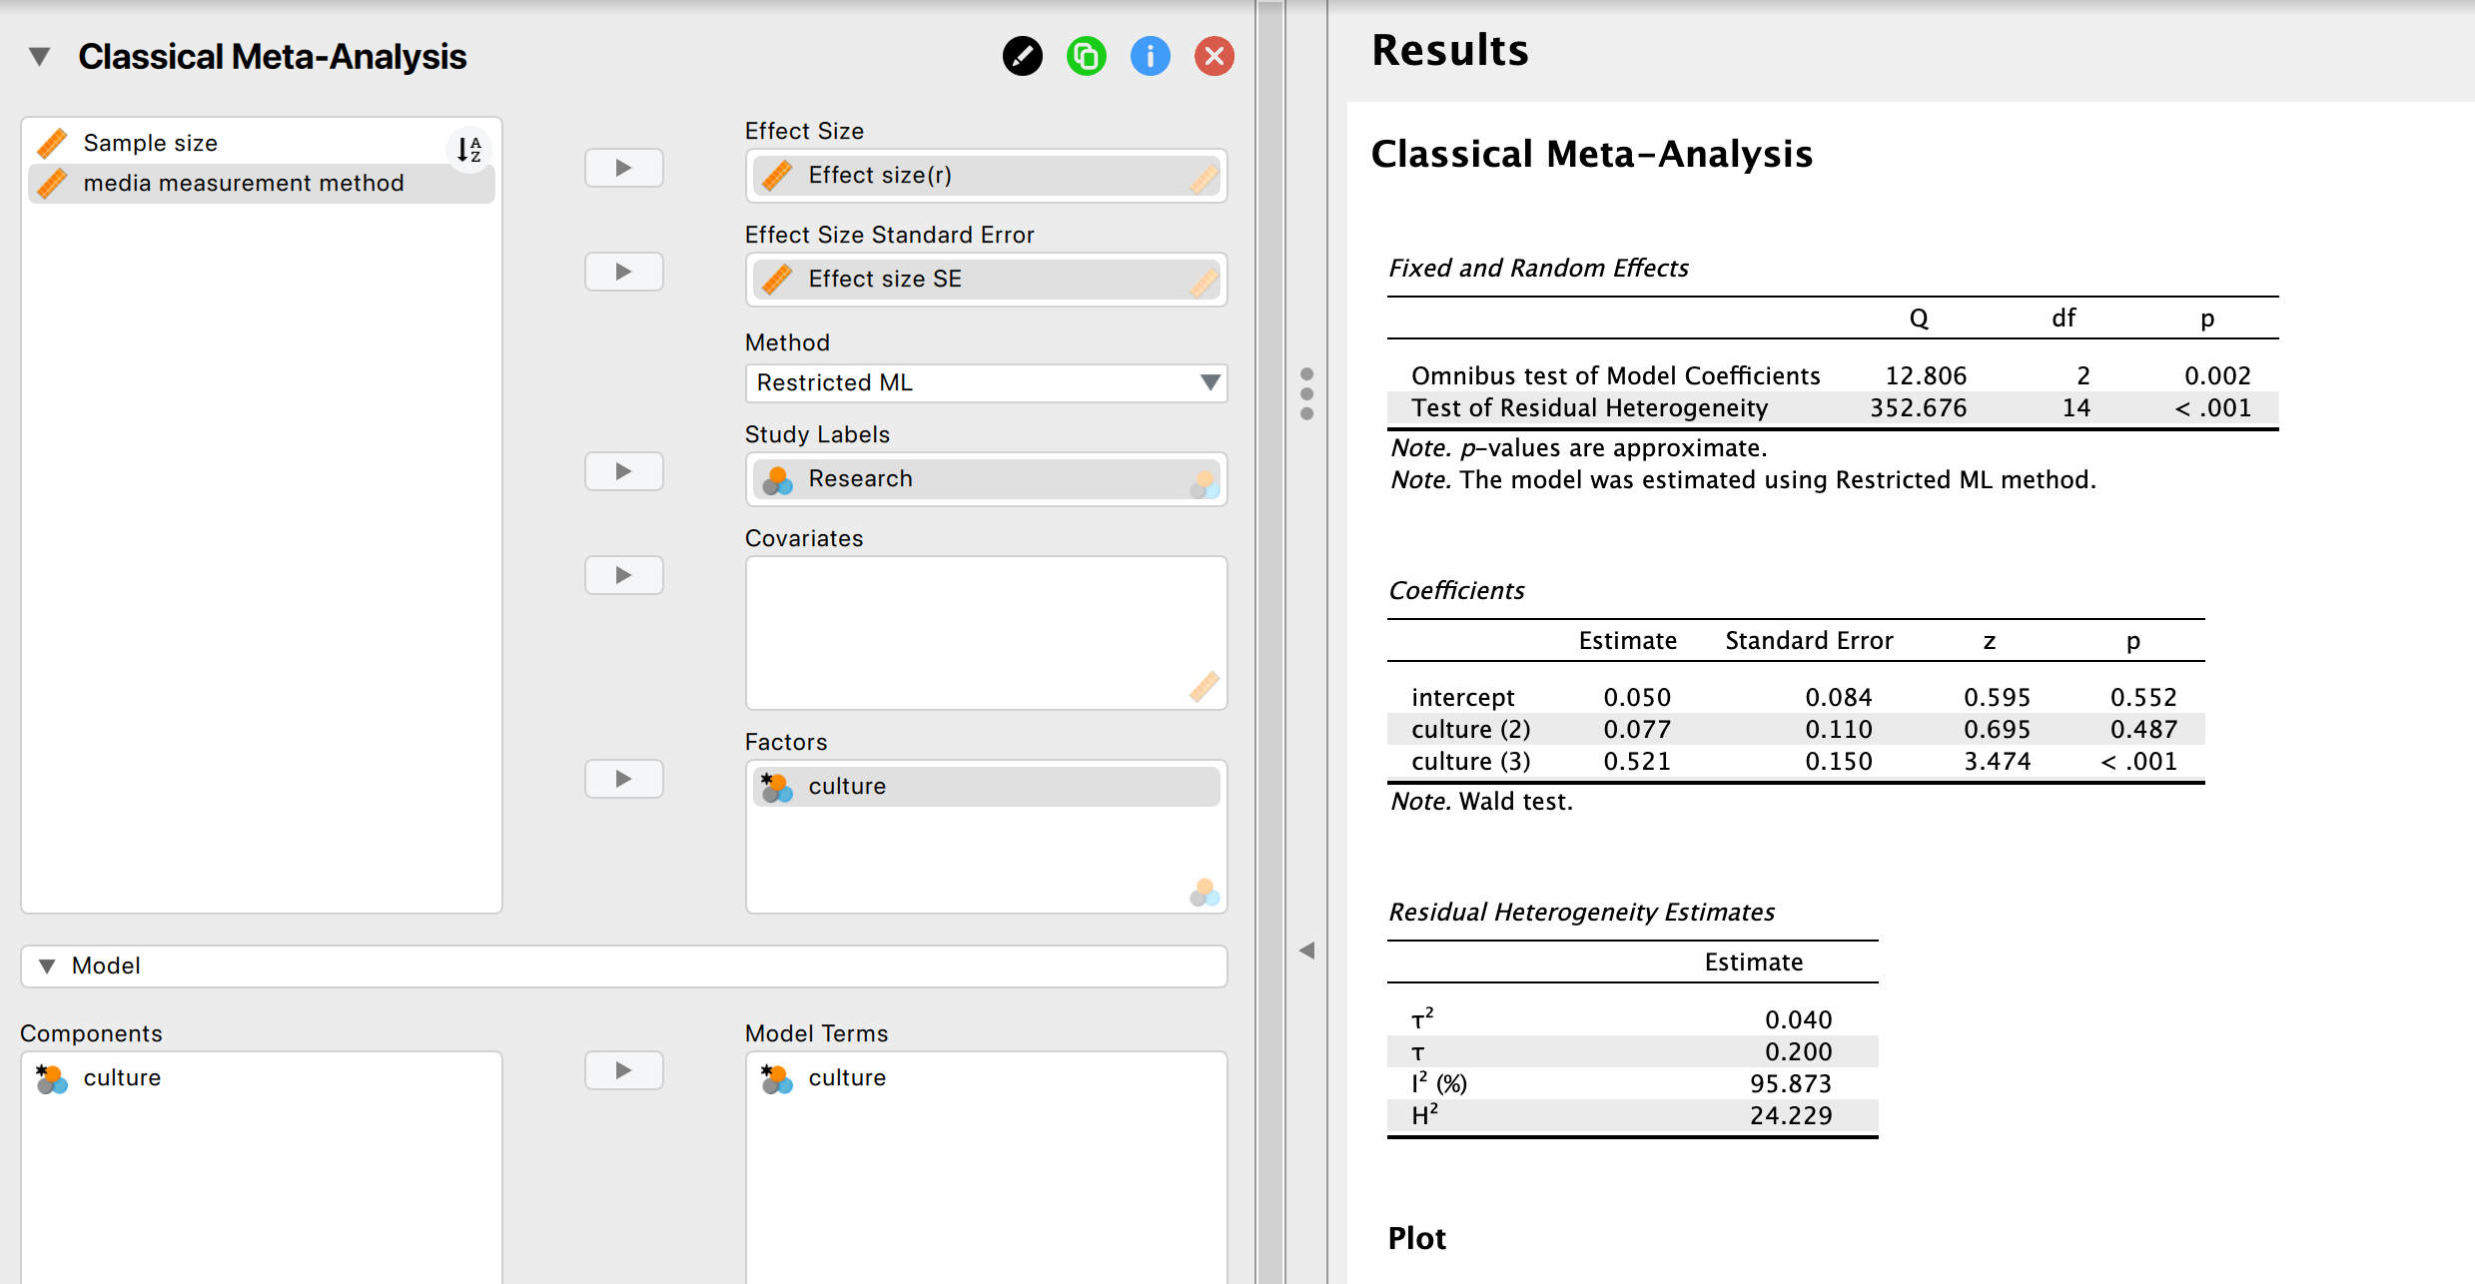Click Test of Residual Heterogeneity row label
2475x1284 pixels.
tap(1589, 408)
